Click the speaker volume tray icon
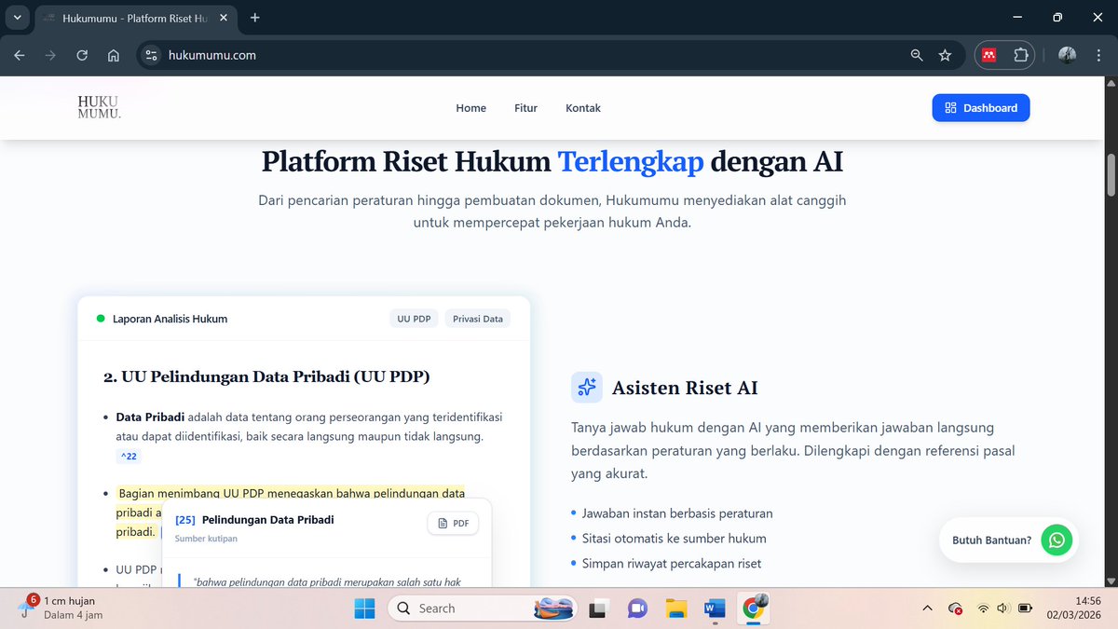Image resolution: width=1118 pixels, height=629 pixels. (1002, 608)
